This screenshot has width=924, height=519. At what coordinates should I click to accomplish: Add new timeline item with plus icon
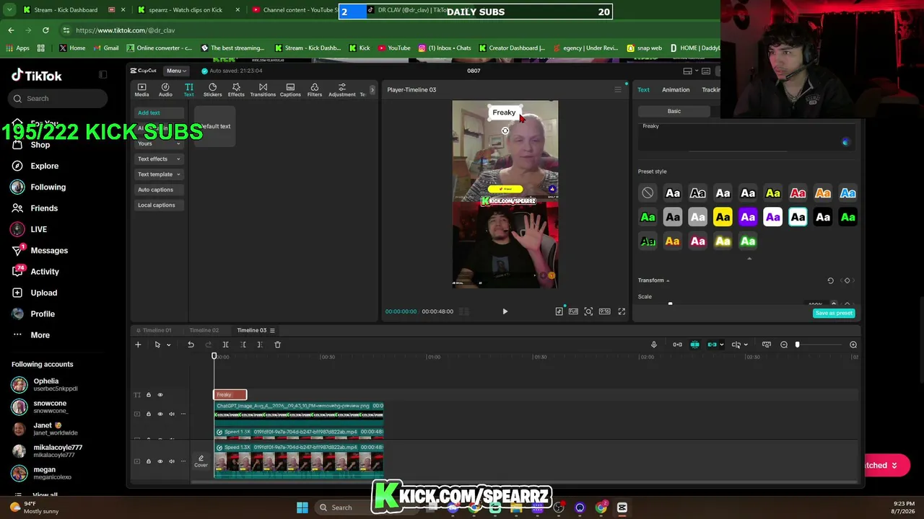pos(138,345)
